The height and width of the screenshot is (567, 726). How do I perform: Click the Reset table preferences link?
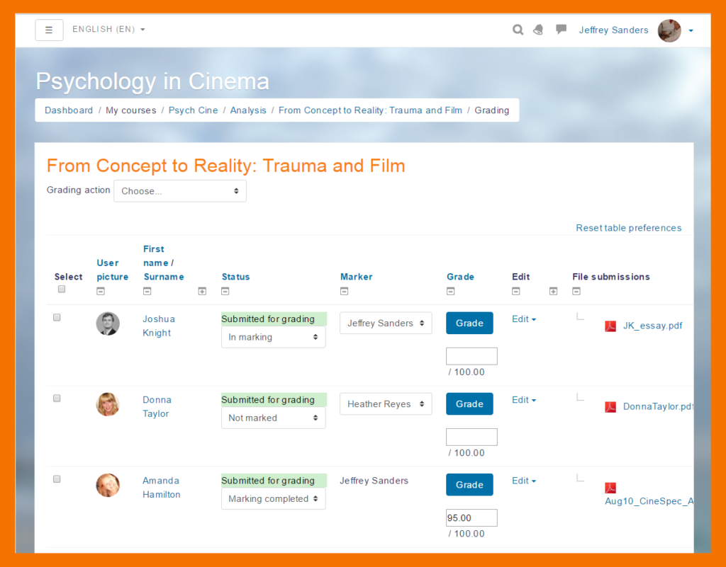(628, 227)
